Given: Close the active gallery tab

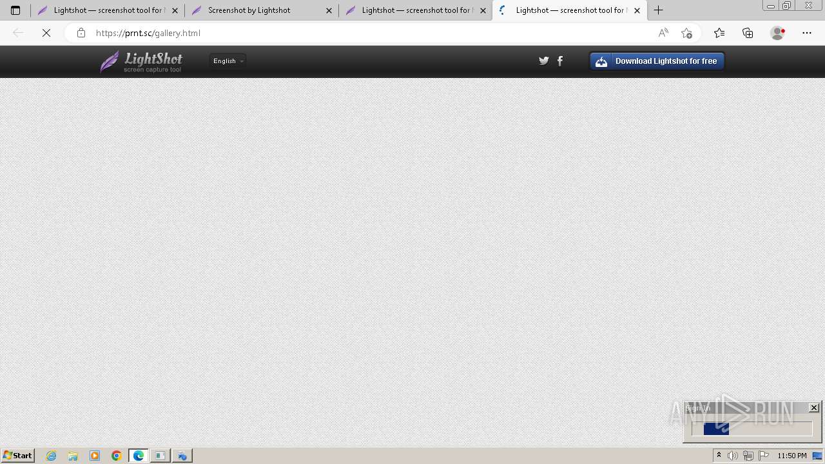Looking at the screenshot, I should pyautogui.click(x=637, y=10).
